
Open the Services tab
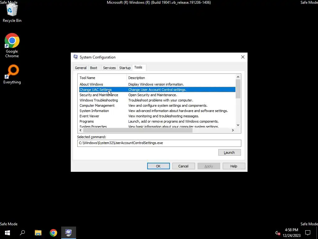click(x=109, y=68)
